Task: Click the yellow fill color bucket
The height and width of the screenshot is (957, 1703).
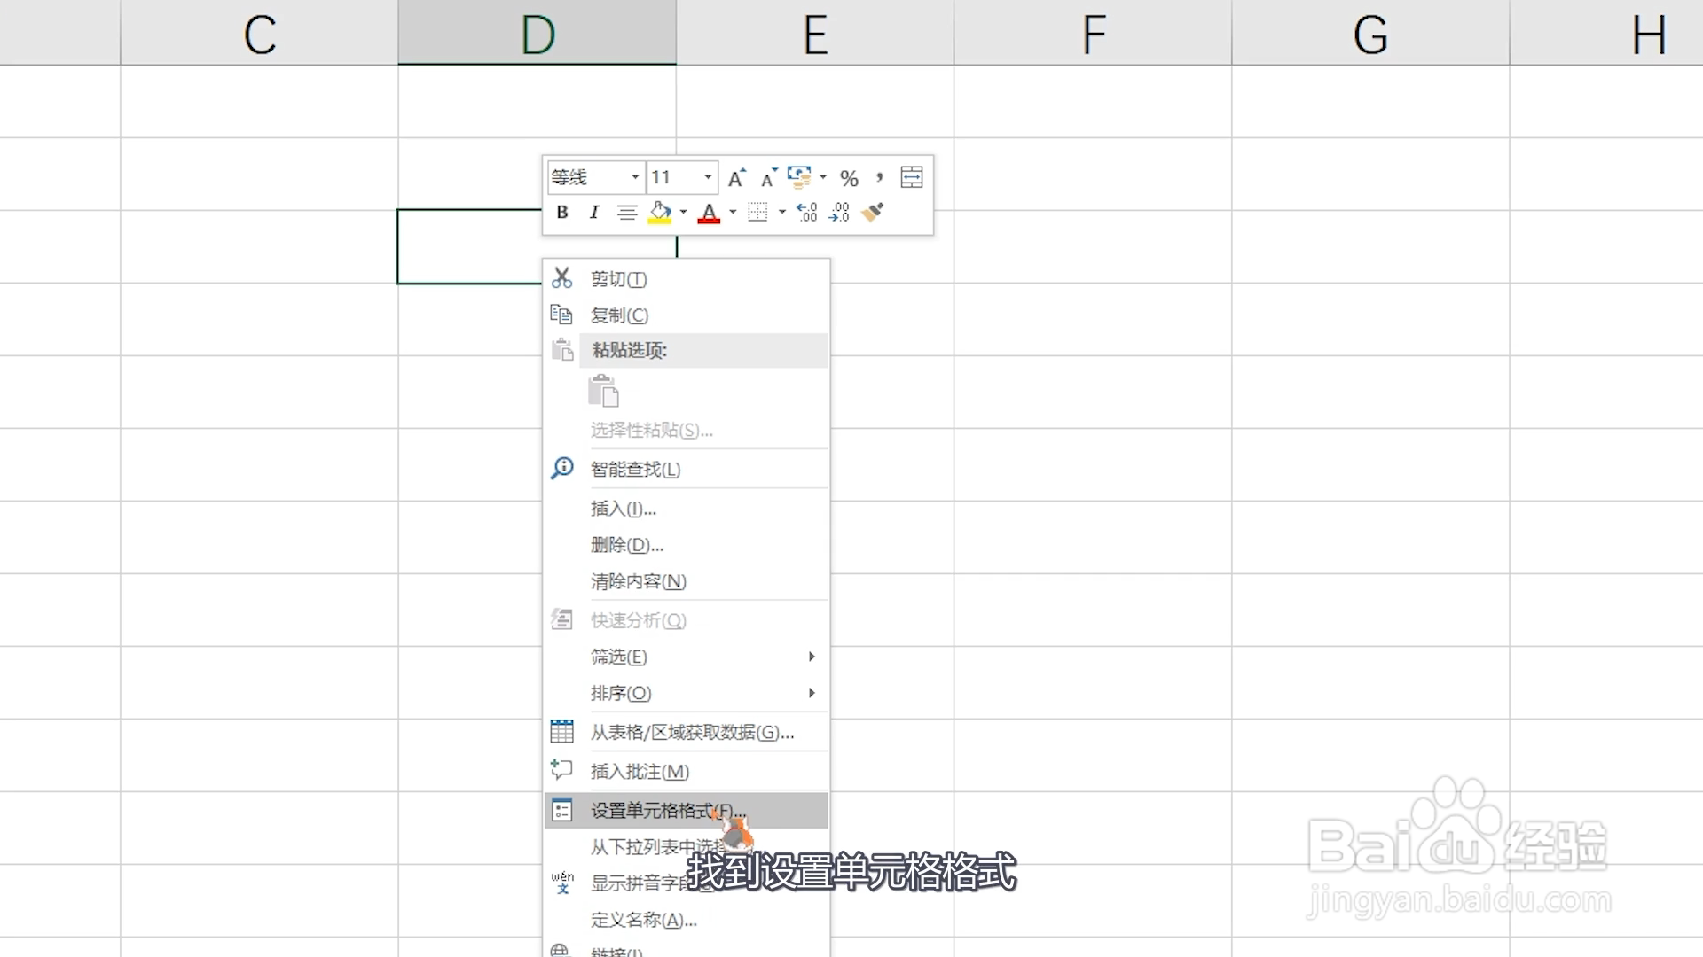Action: point(659,213)
